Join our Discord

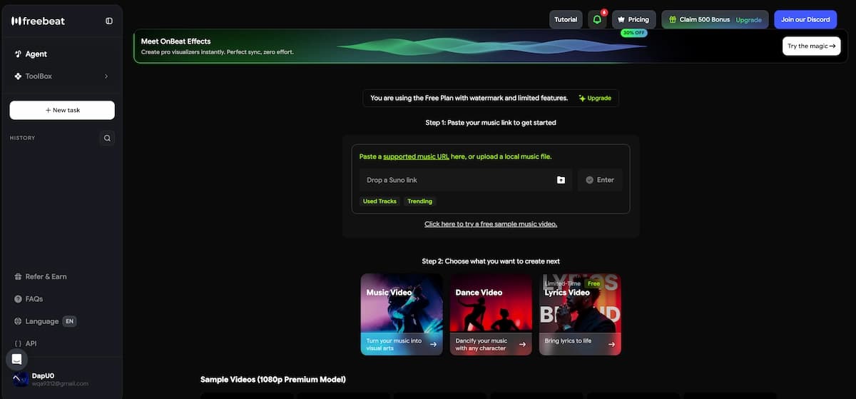pos(805,19)
